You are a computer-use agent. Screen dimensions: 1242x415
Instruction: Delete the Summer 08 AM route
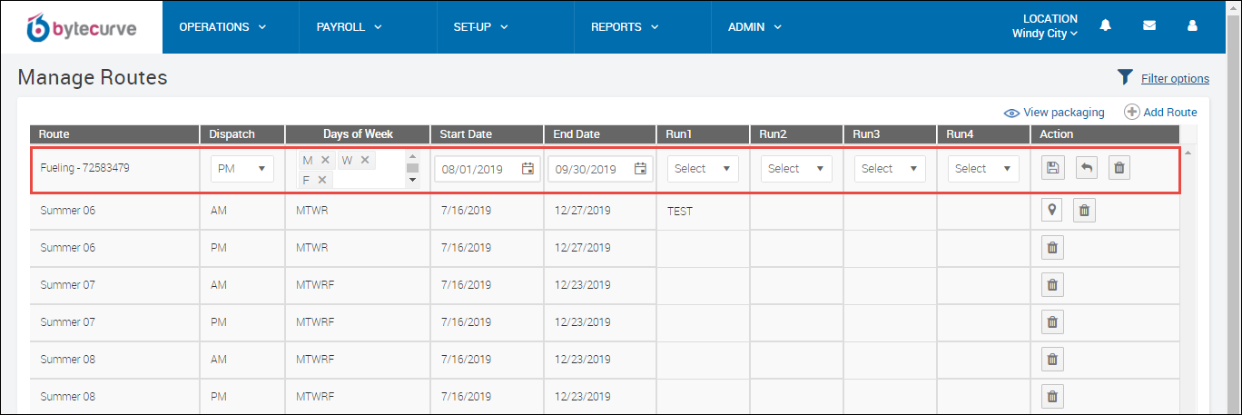click(x=1052, y=360)
